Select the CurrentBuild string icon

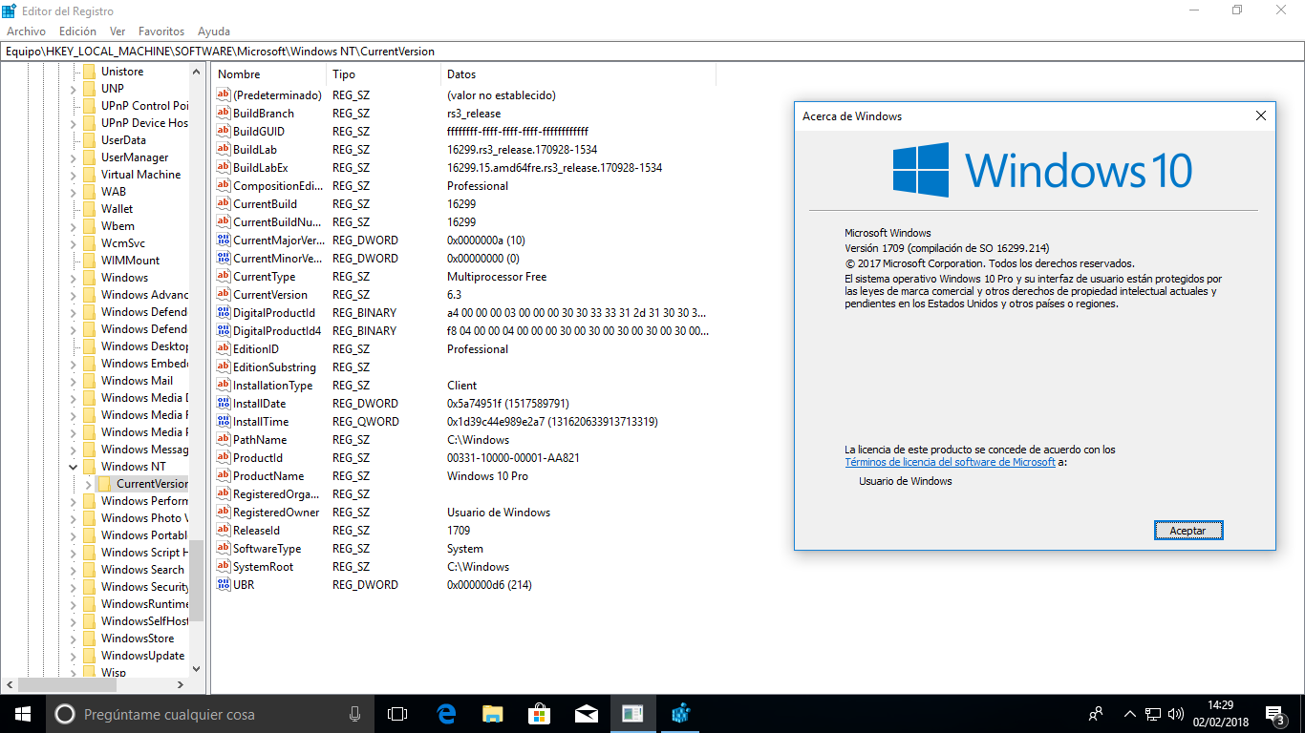[224, 204]
